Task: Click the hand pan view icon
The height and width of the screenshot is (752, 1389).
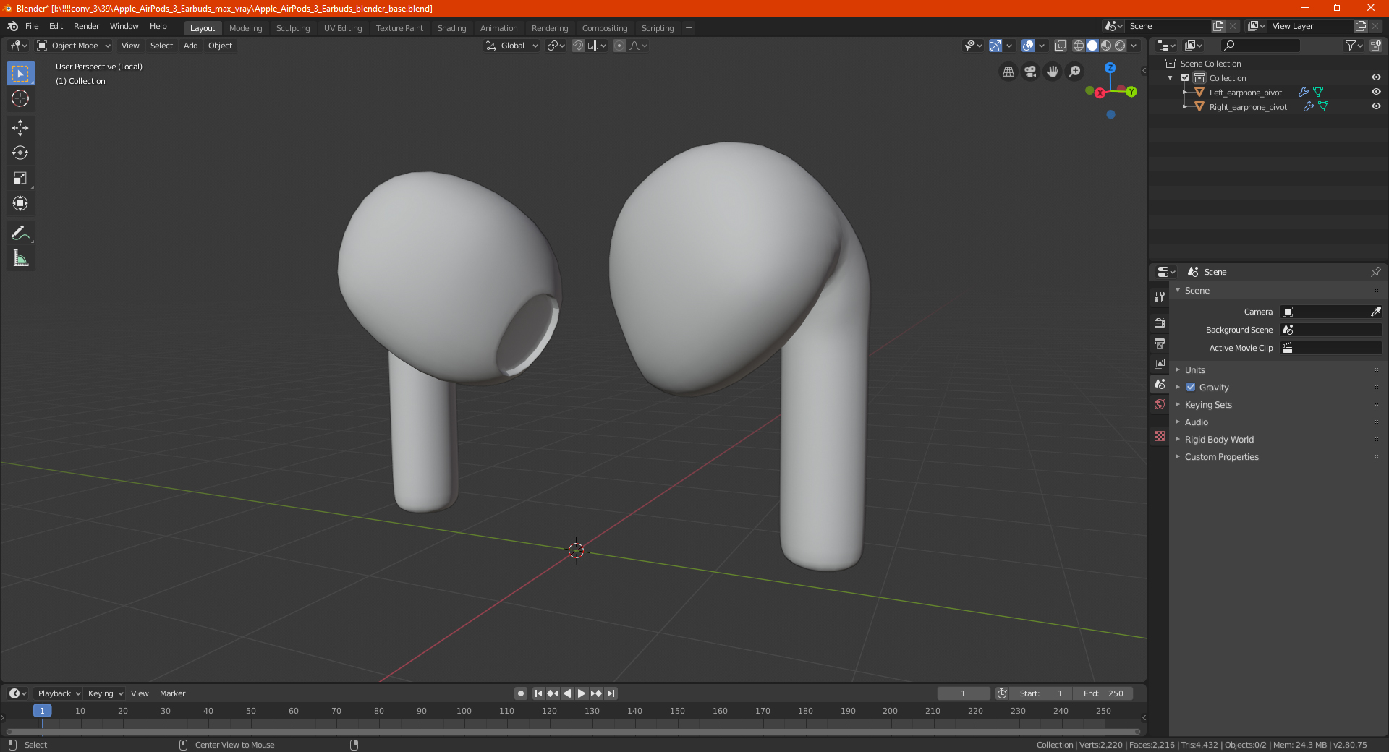Action: point(1053,72)
